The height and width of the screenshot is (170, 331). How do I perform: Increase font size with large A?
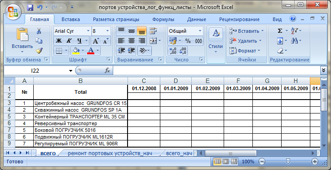pyautogui.click(x=96, y=41)
